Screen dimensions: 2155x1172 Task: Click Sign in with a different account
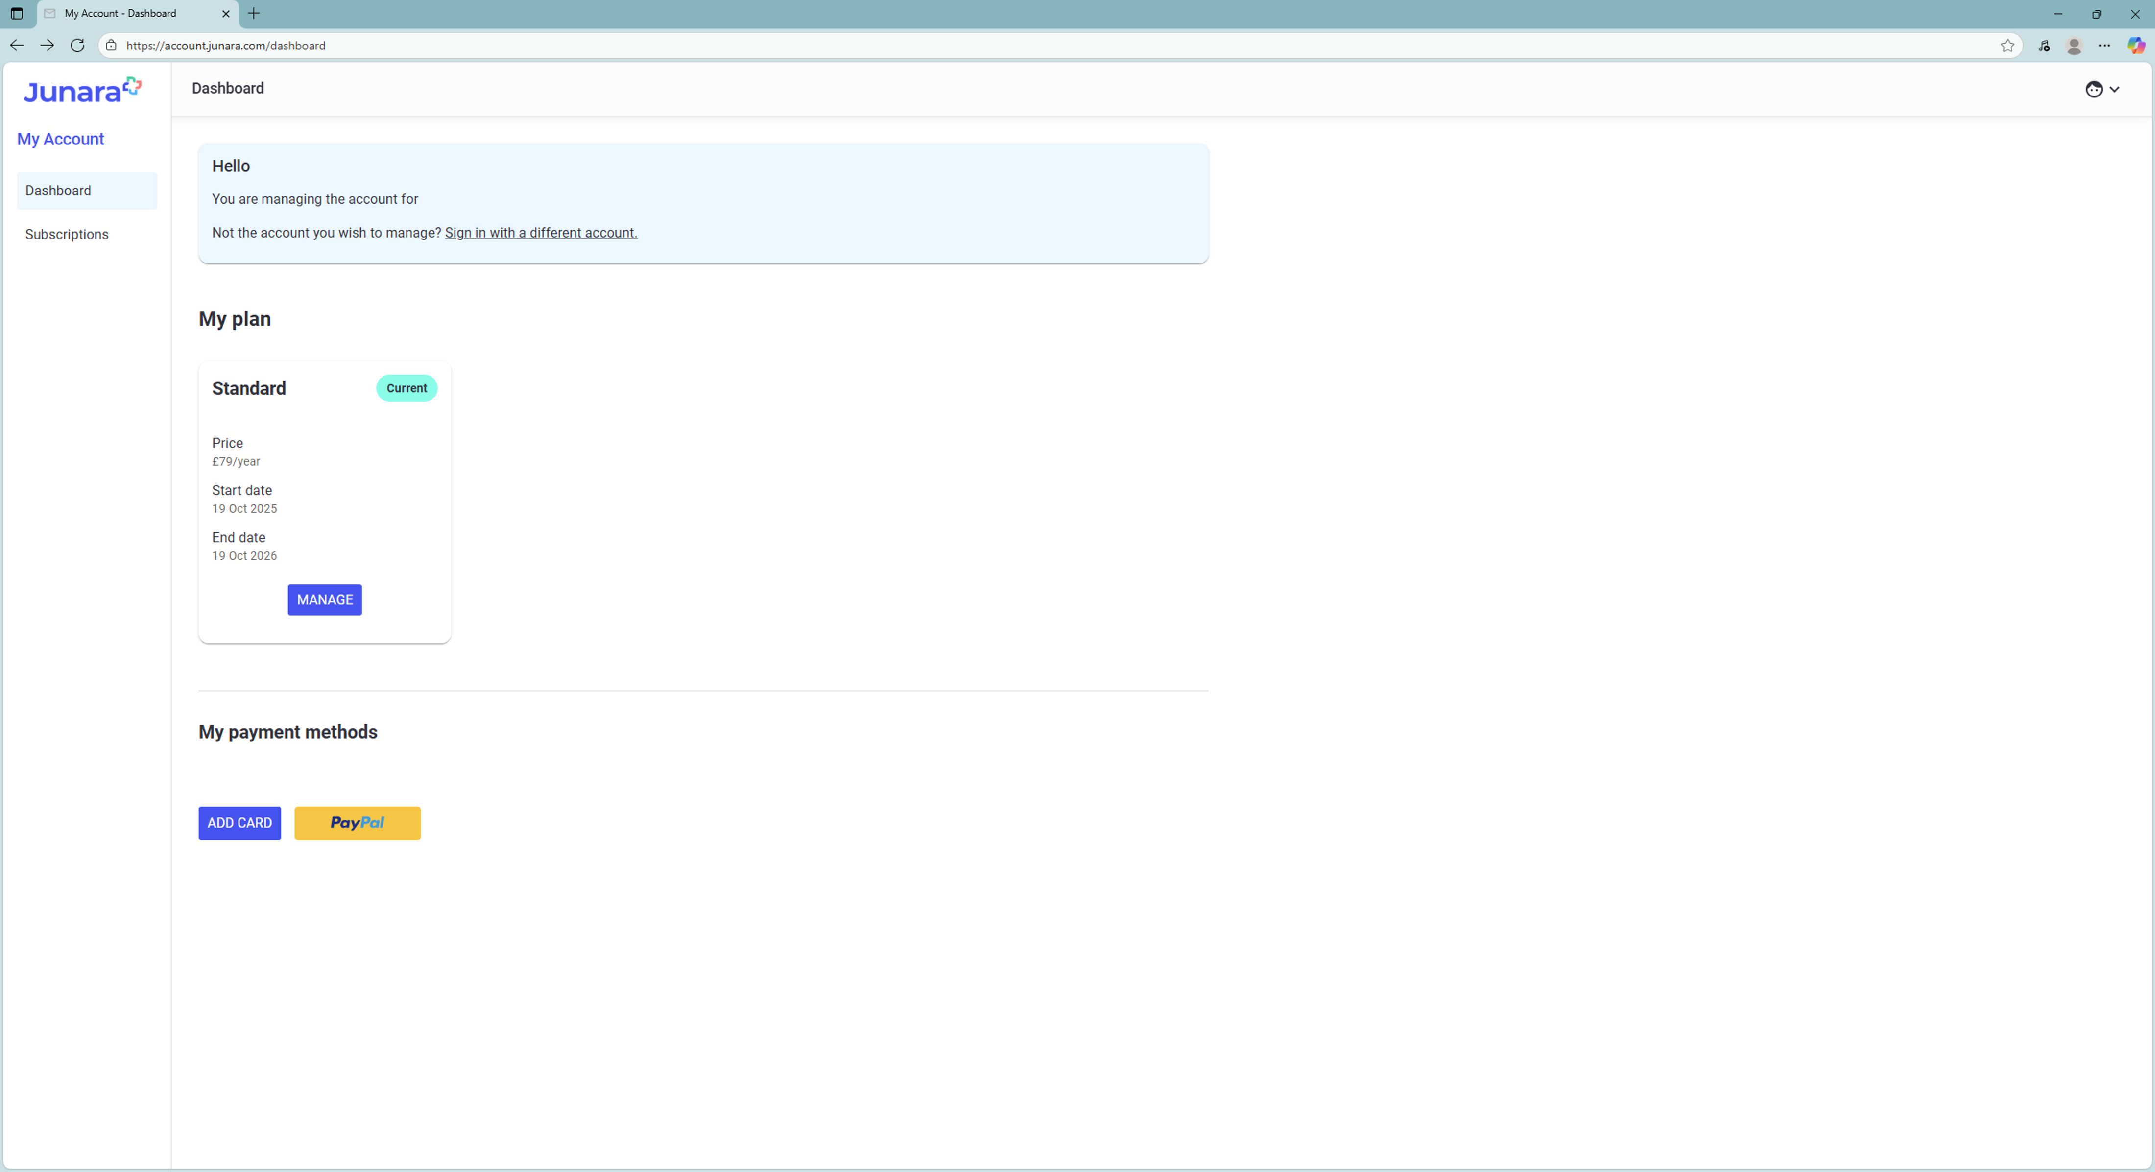pyautogui.click(x=540, y=233)
